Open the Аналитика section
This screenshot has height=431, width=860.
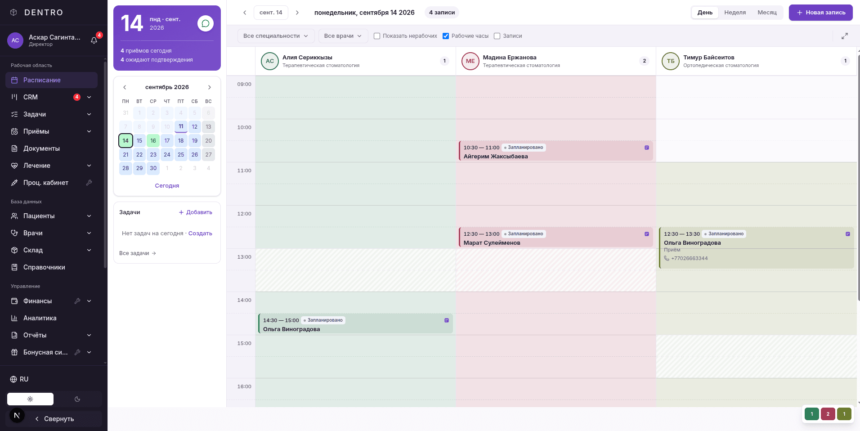(52, 318)
